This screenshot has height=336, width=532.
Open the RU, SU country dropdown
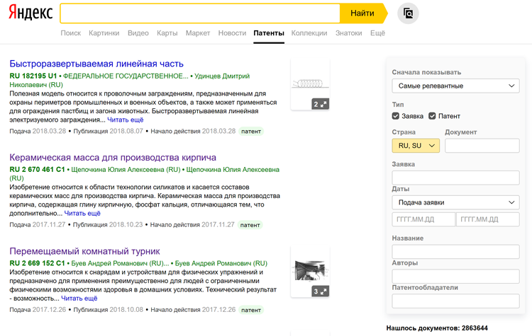click(x=416, y=146)
